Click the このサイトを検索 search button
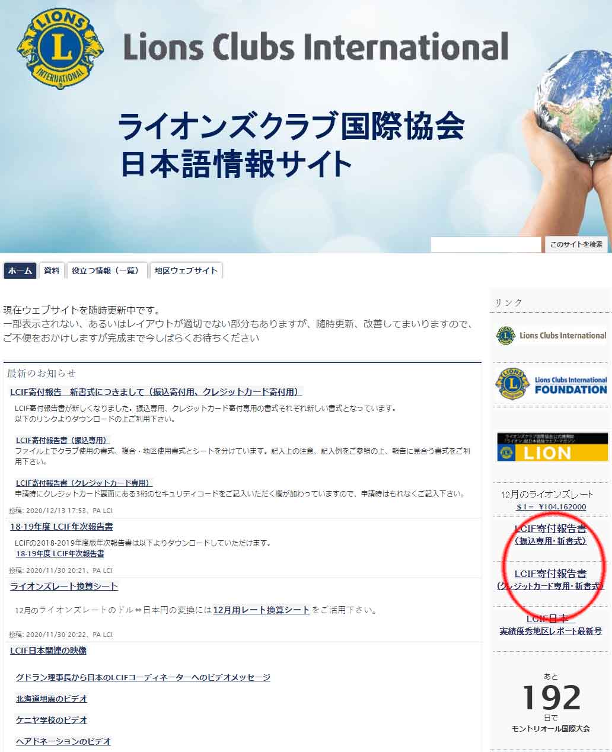612x752 pixels. (x=576, y=243)
